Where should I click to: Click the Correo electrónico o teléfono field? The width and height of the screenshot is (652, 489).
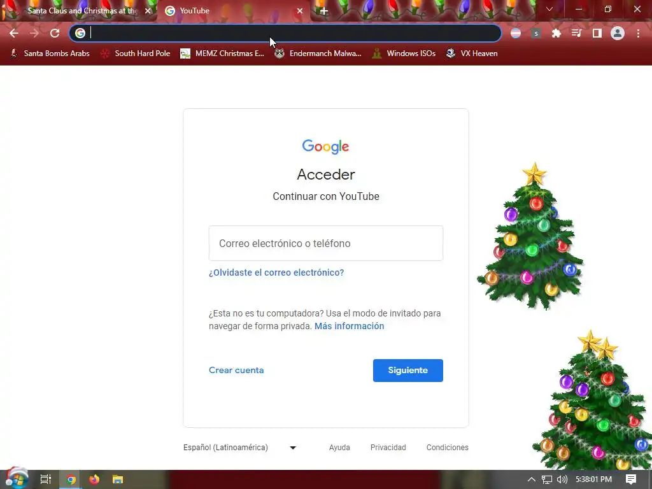[326, 243]
